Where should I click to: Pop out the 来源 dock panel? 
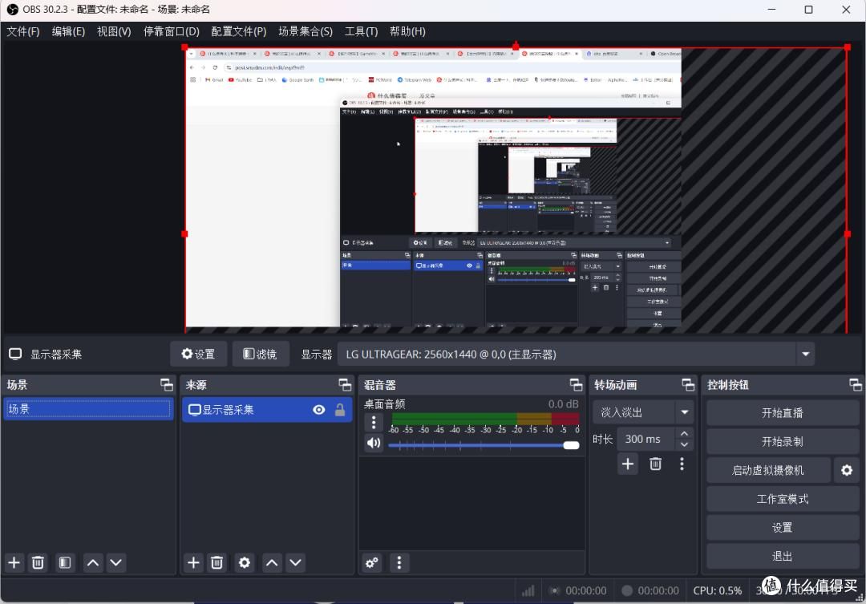click(345, 384)
